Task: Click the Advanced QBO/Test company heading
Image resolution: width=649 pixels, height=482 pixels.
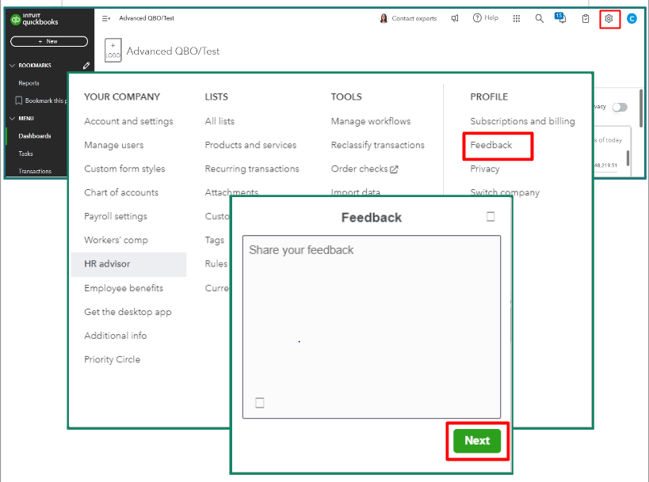Action: click(173, 51)
